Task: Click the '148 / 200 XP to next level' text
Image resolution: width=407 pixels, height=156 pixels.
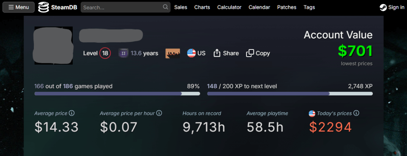Action: [x=242, y=86]
